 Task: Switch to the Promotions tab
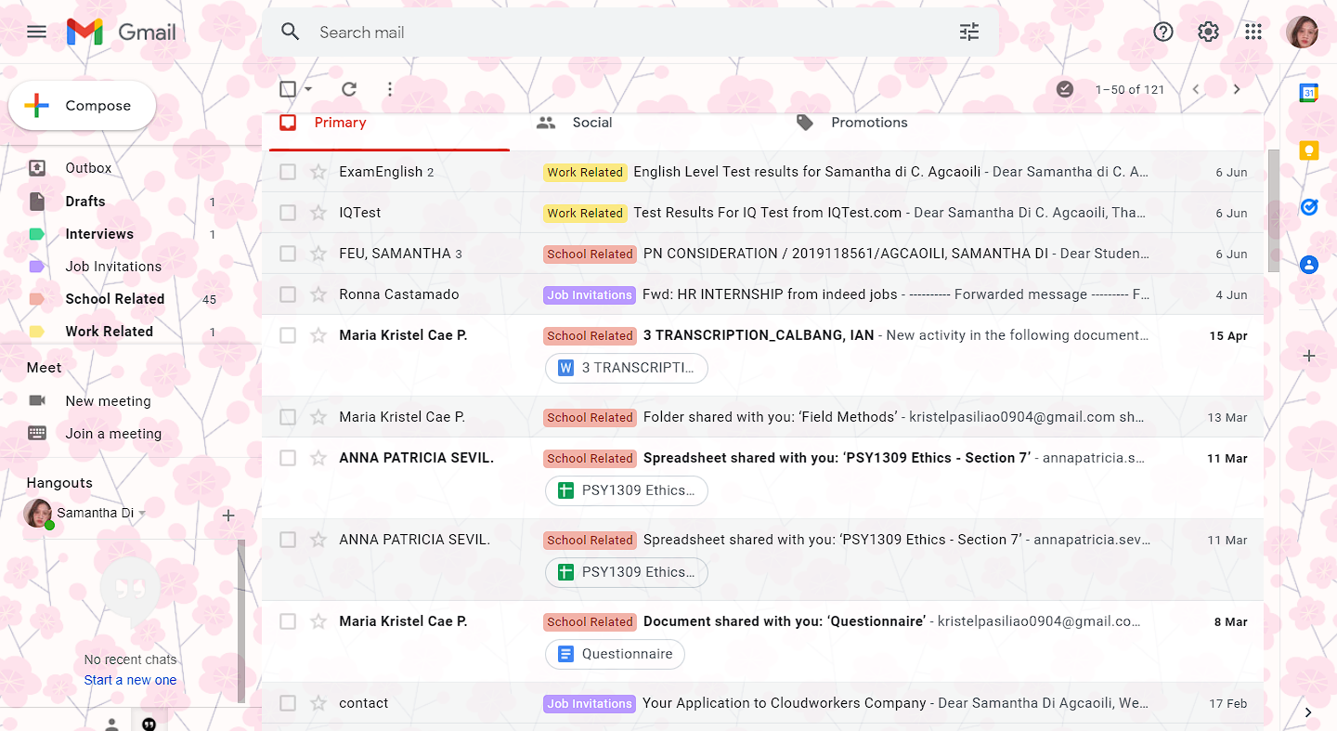pos(851,123)
